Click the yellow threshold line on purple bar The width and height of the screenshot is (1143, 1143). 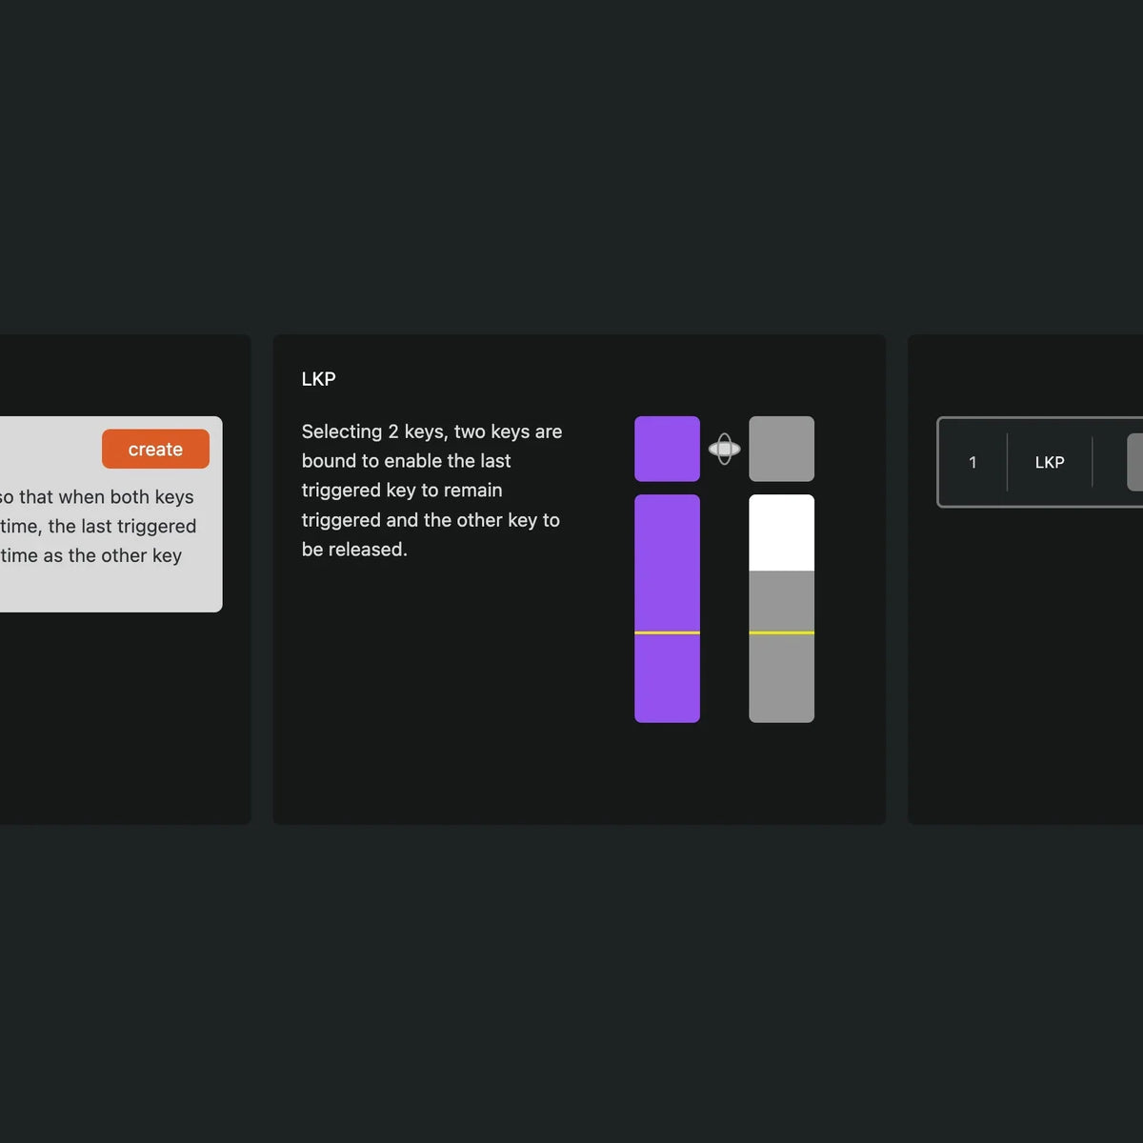[667, 632]
